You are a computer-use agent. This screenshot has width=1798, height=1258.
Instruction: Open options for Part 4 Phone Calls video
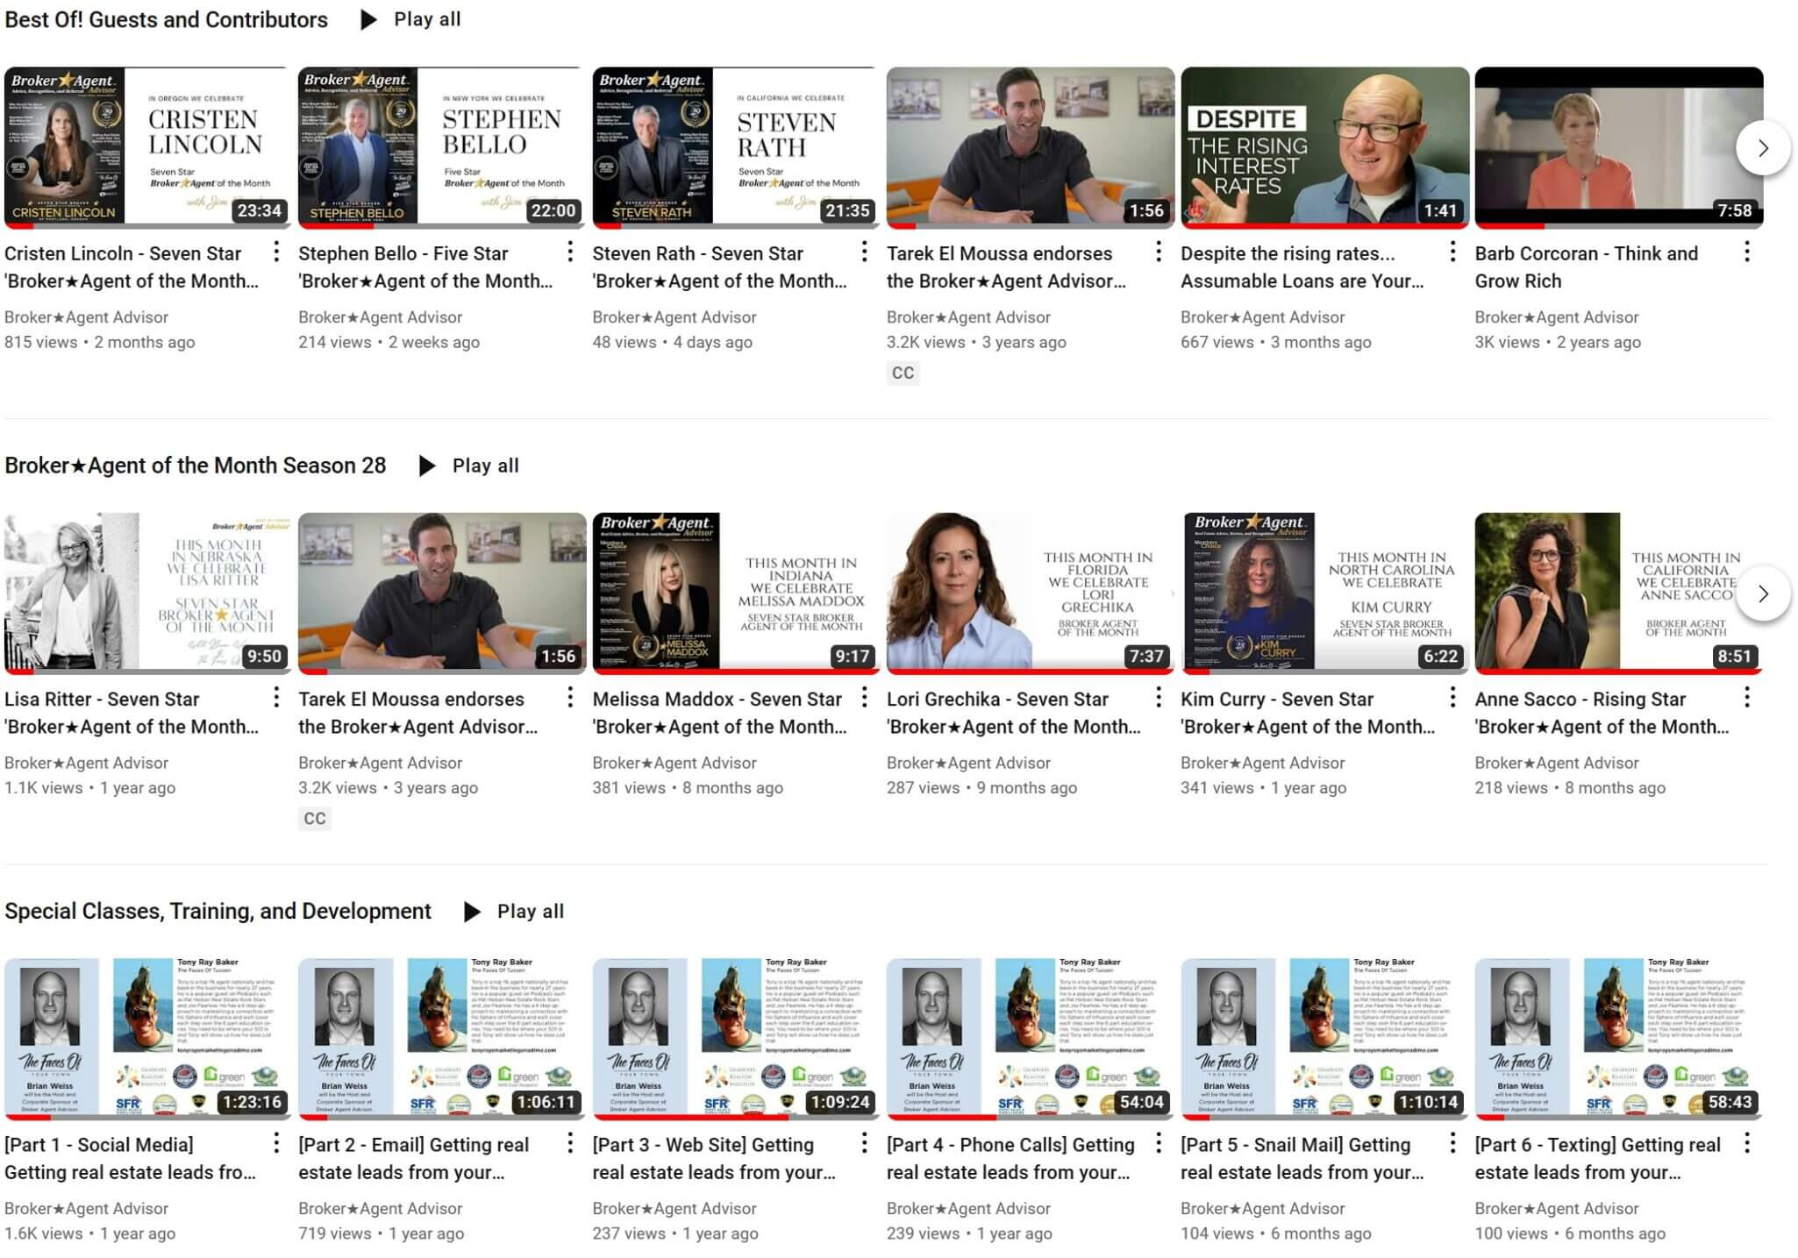[x=1159, y=1143]
